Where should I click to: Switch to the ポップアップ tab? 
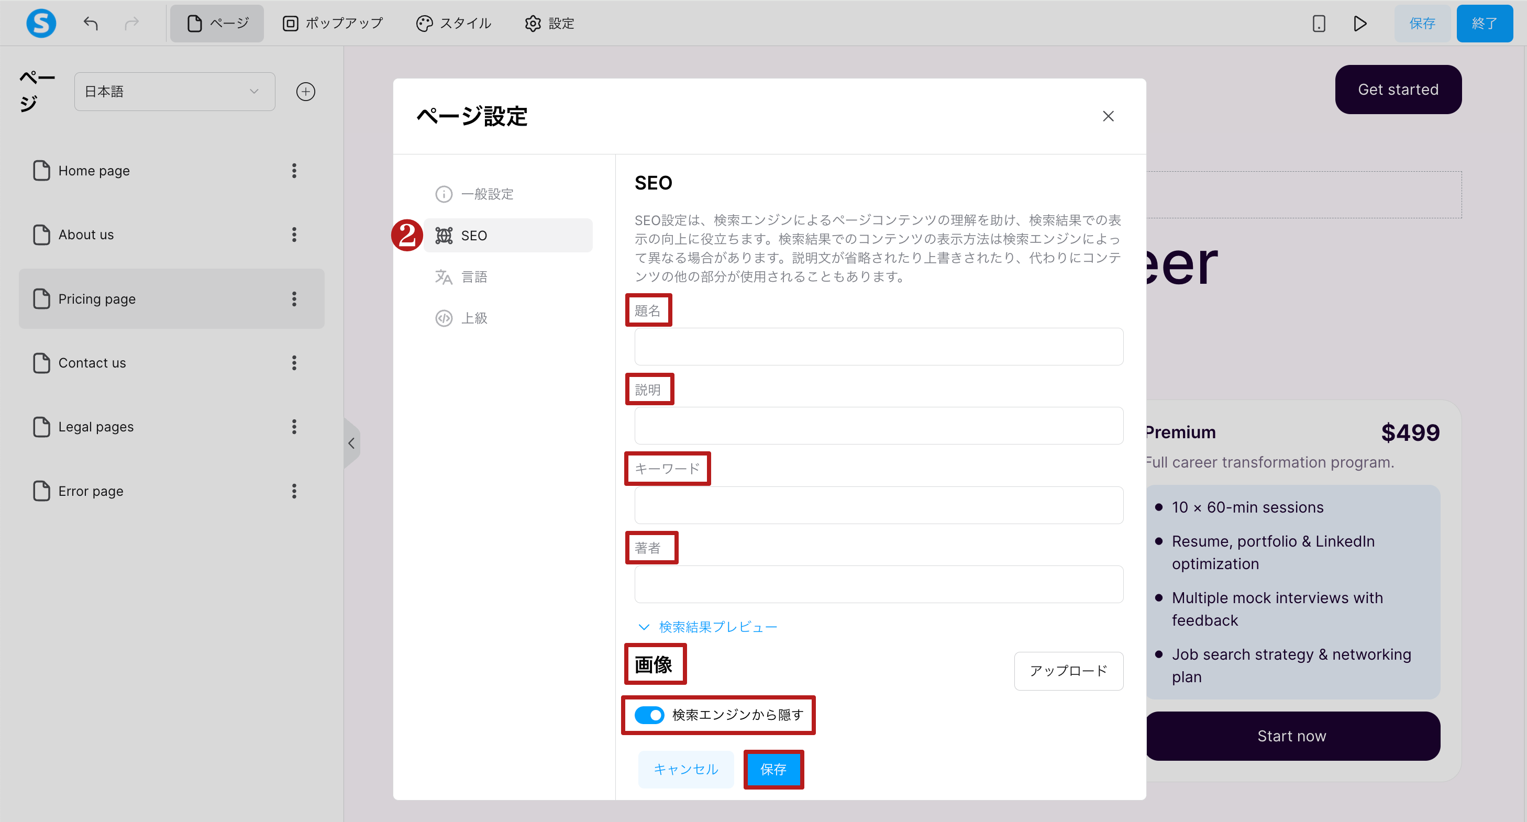click(333, 23)
